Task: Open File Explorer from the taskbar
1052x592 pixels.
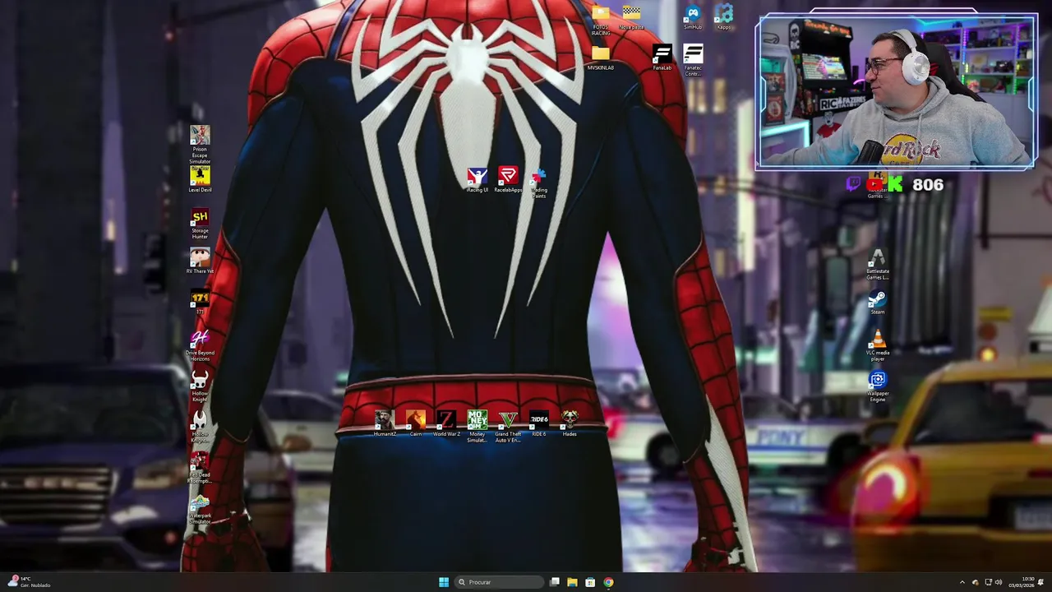Action: (572, 582)
